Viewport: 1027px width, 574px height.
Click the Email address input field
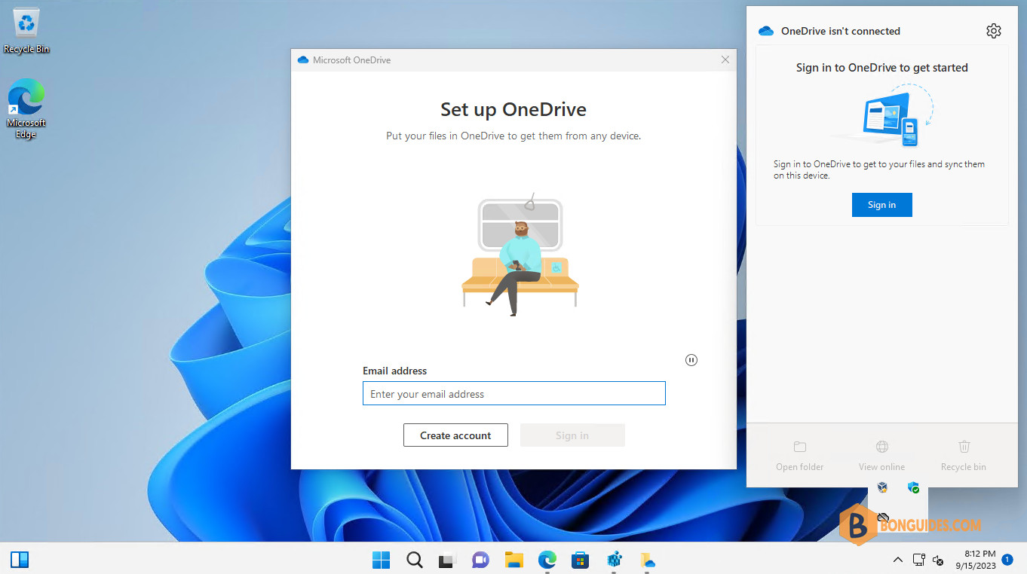coord(514,393)
